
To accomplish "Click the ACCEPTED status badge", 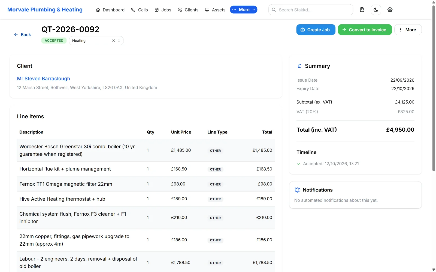I will tap(54, 41).
